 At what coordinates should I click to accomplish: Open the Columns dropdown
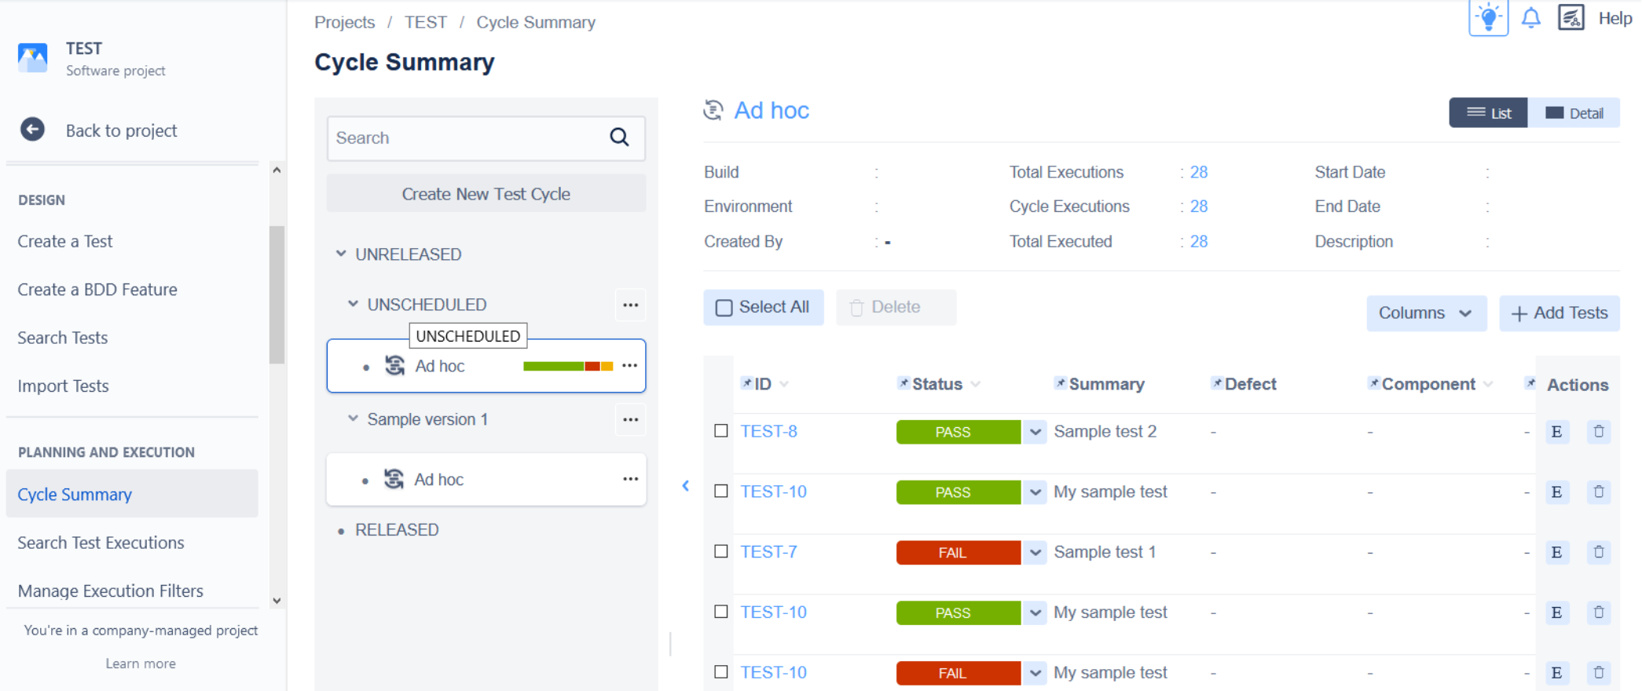[x=1425, y=313]
